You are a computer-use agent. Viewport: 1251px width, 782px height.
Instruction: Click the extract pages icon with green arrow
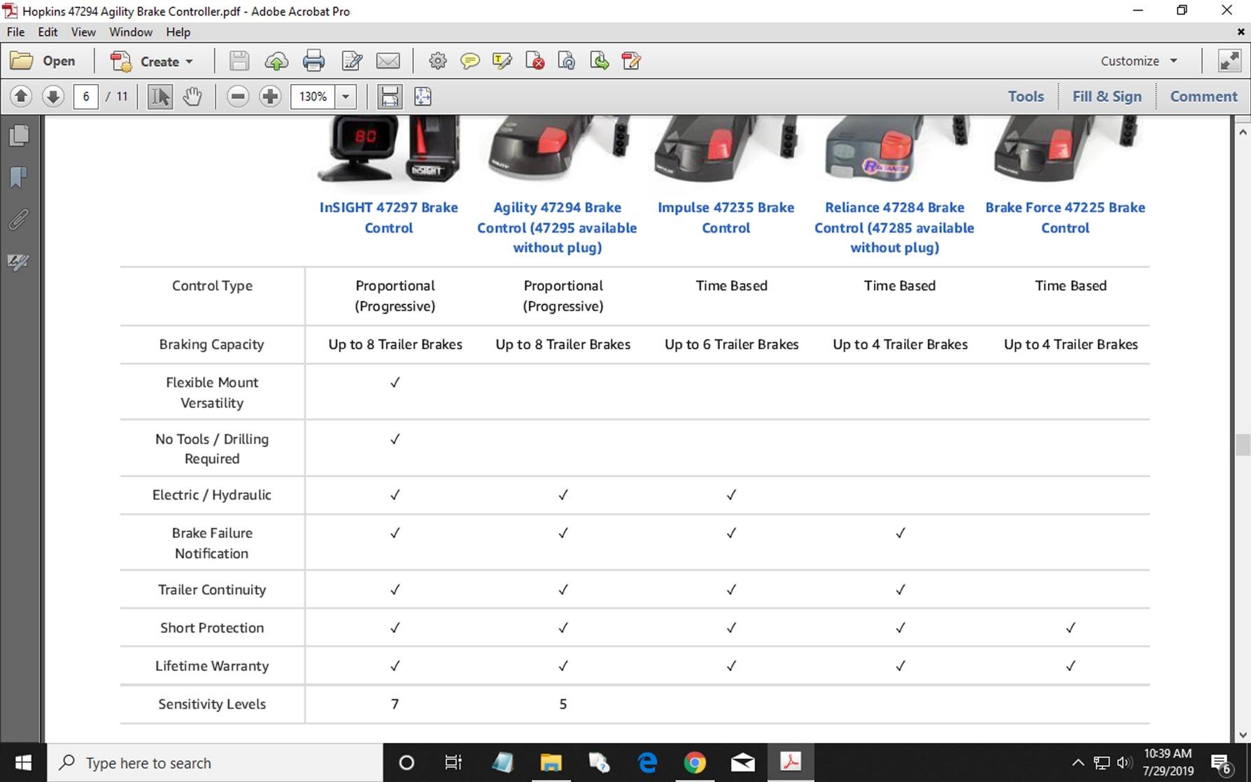pyautogui.click(x=599, y=62)
